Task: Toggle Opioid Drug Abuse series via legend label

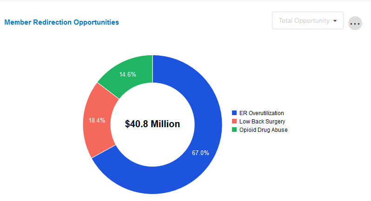Action: tap(263, 130)
